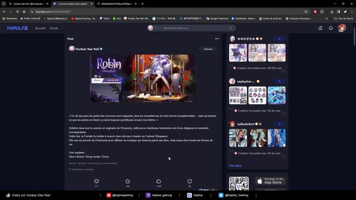Open the post topic tag link
Viewport: 356px width, 200px height.
tap(93, 163)
